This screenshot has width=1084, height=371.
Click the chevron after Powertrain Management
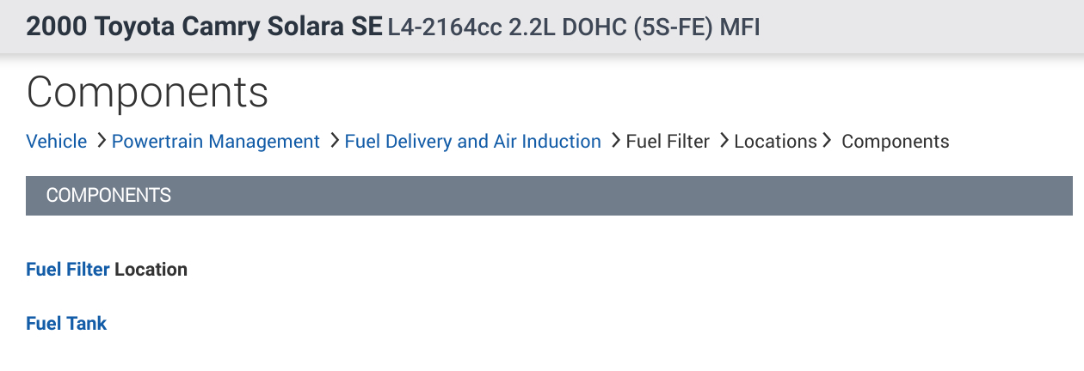[334, 141]
